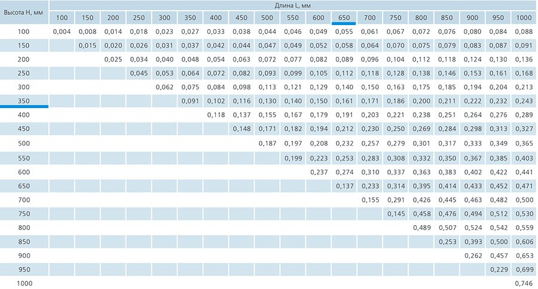Click value 0,350 at height 550, length 850
This screenshot has height=289, width=538.
pos(447,158)
